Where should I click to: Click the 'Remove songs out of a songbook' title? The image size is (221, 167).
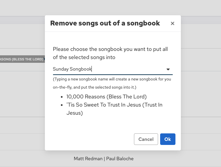(x=105, y=23)
